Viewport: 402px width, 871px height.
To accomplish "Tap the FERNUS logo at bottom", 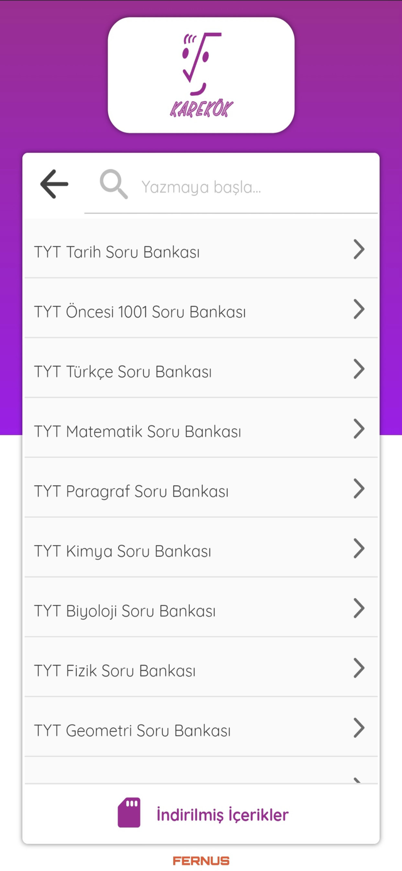I will 201,861.
